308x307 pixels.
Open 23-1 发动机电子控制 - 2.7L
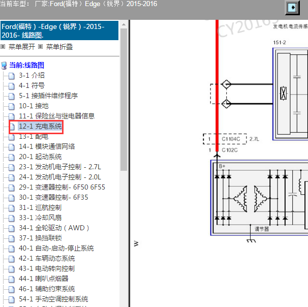(x=60, y=167)
